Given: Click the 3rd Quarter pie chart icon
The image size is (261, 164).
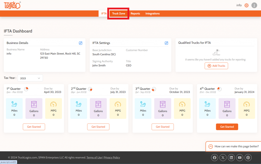Looking at the screenshot, I should (154, 89).
